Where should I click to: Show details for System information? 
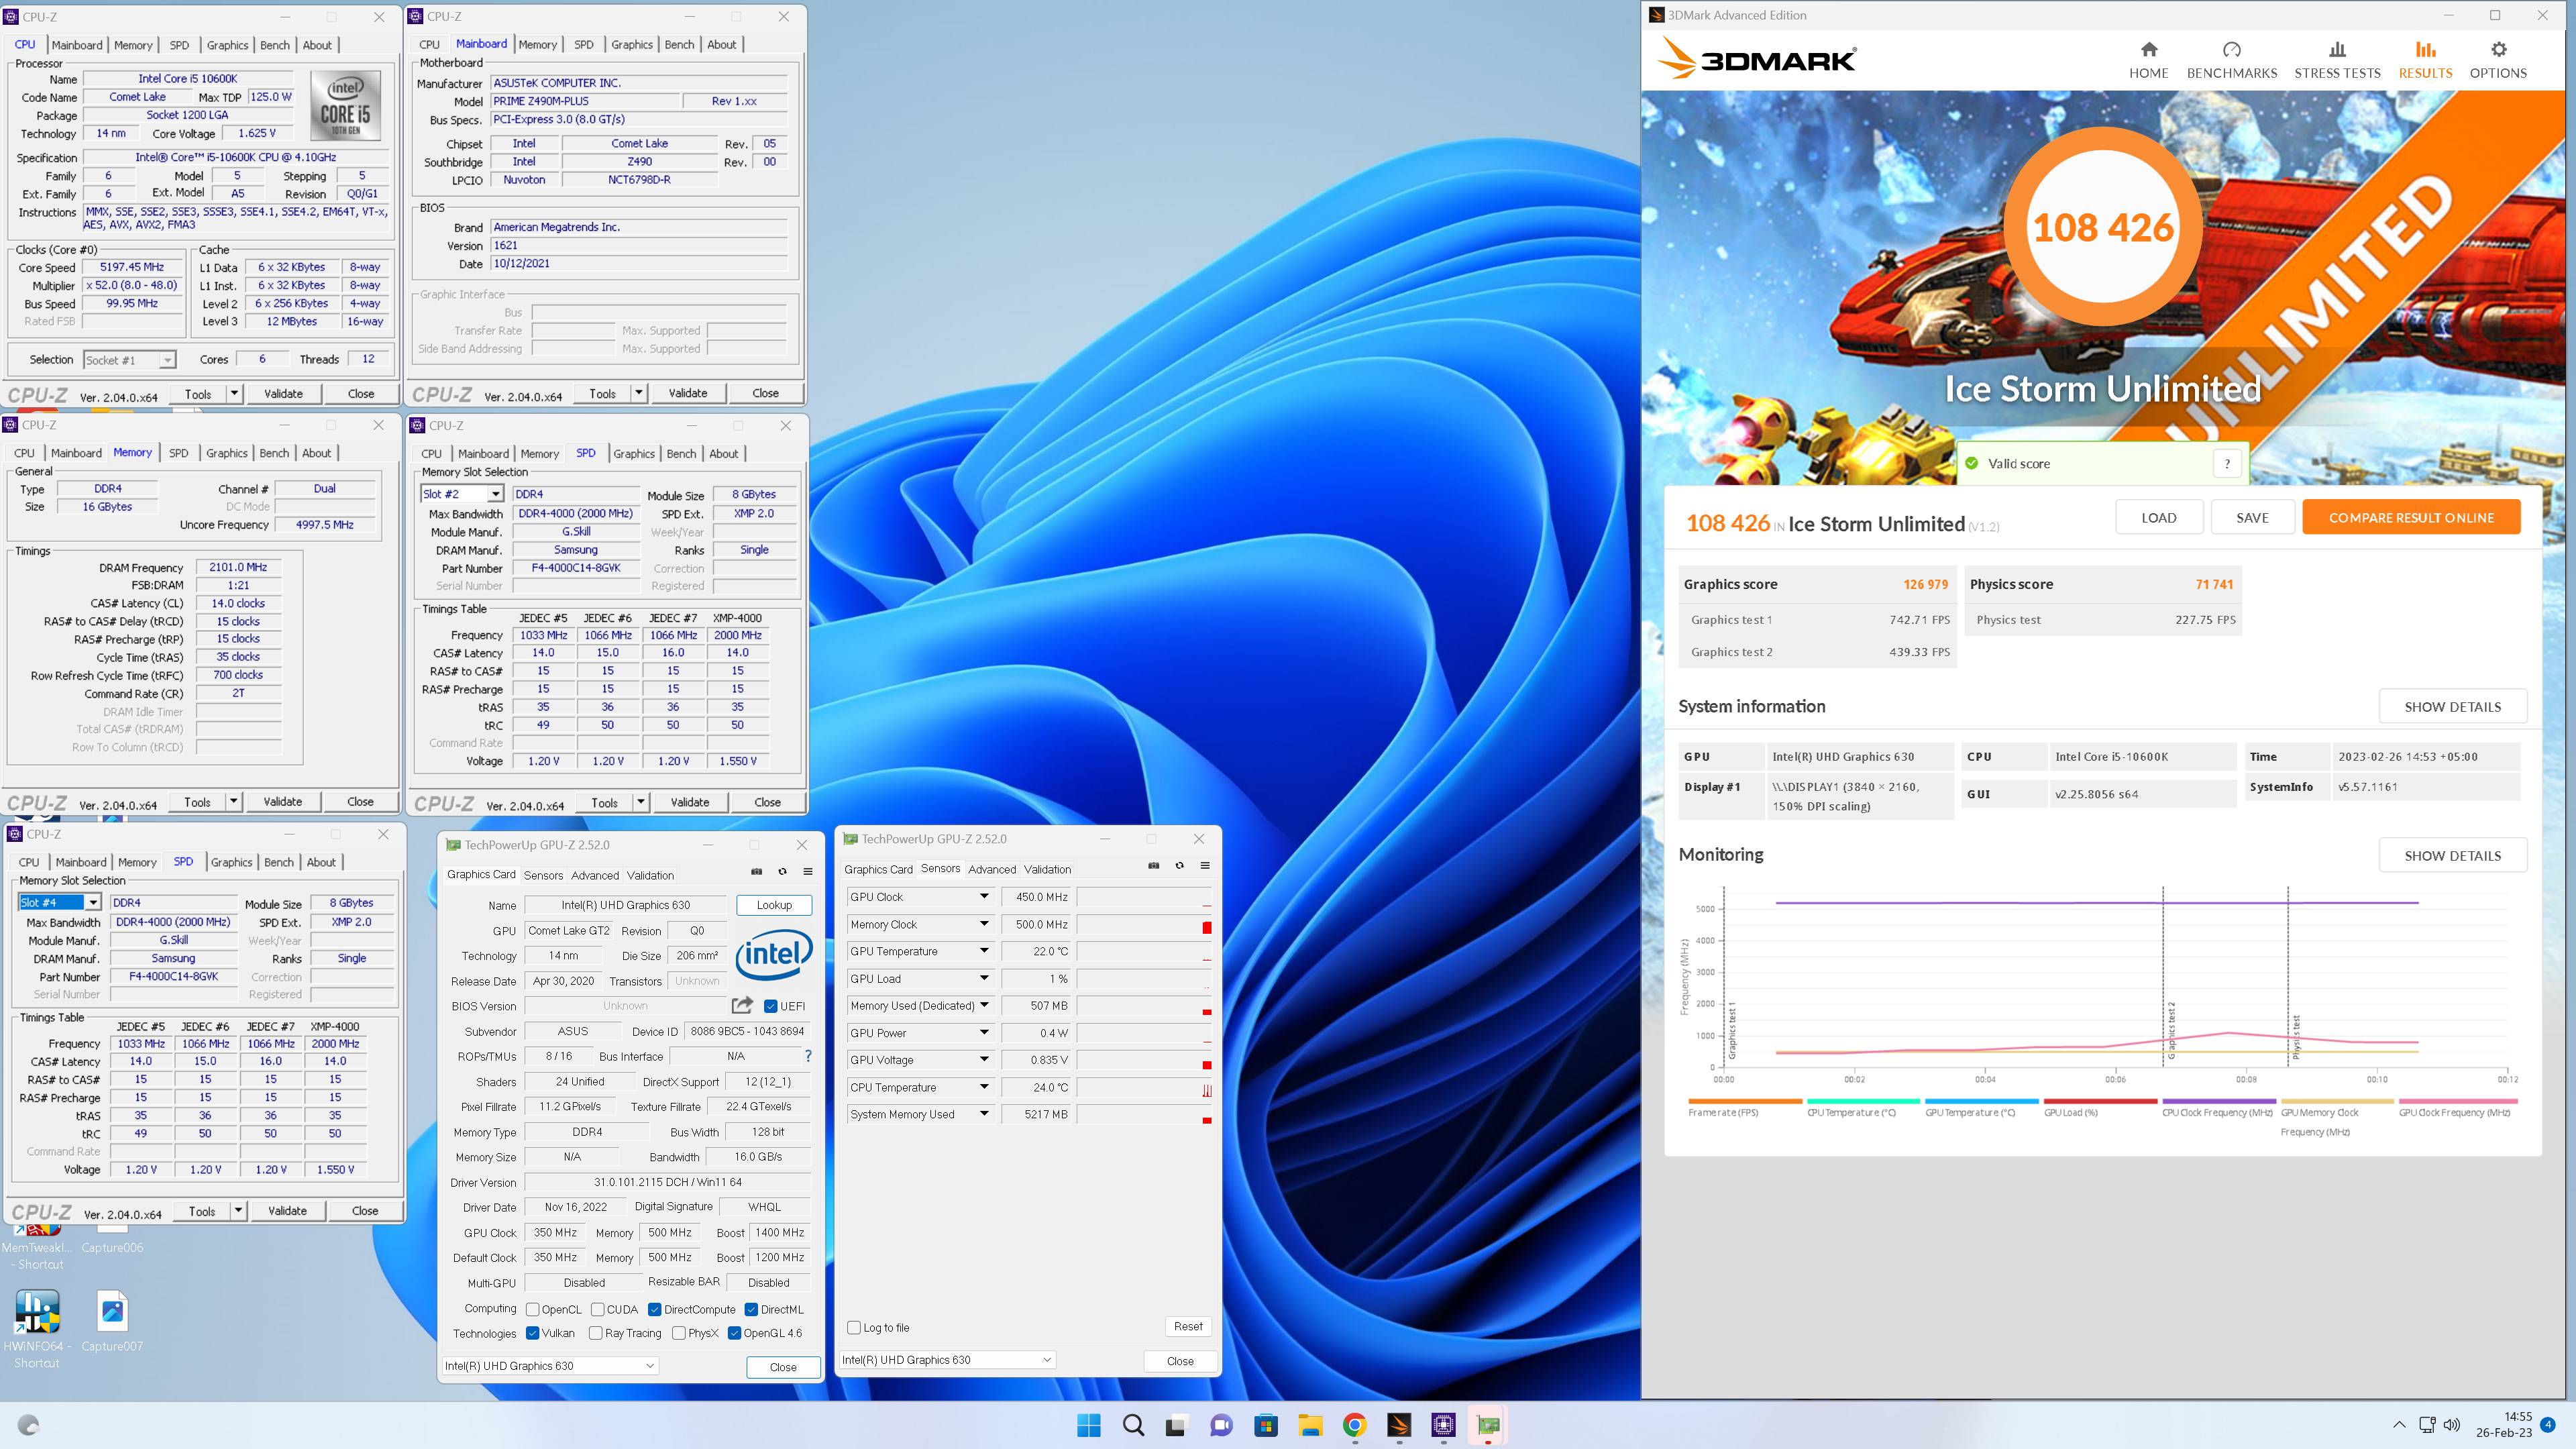click(2452, 706)
